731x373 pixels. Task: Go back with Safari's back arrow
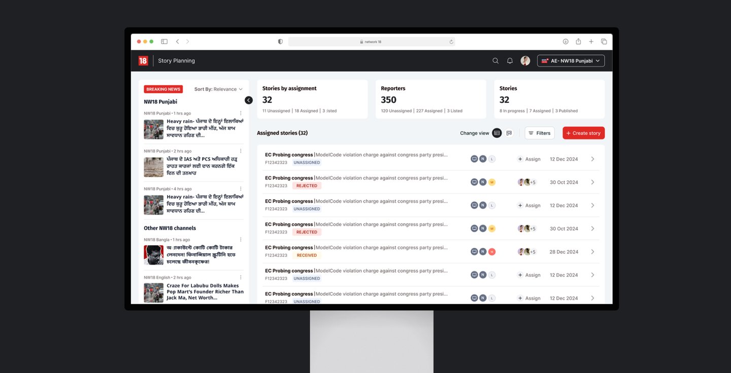(x=177, y=42)
